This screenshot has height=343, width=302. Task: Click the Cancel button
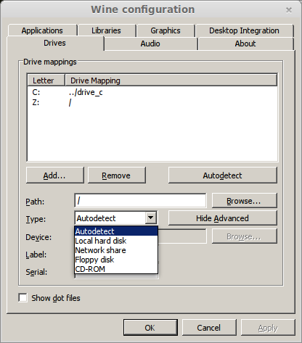(209, 328)
